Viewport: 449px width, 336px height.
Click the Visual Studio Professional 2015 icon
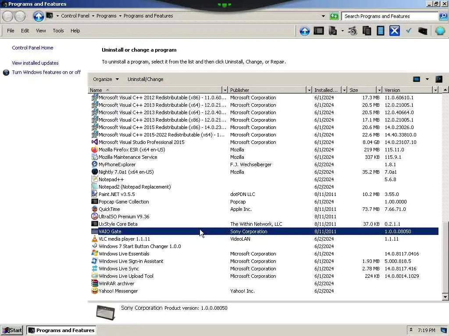(95, 142)
